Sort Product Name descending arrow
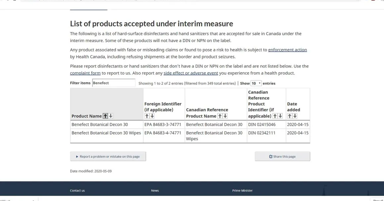 pyautogui.click(x=111, y=116)
